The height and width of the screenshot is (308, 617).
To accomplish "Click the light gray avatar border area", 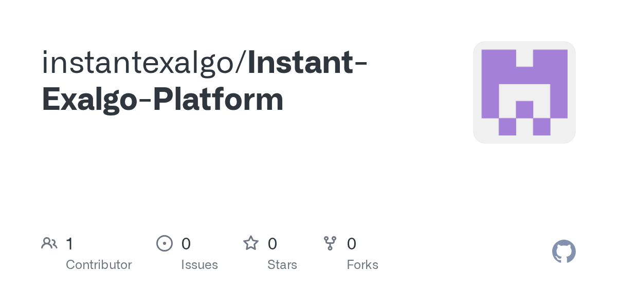I will point(477,138).
